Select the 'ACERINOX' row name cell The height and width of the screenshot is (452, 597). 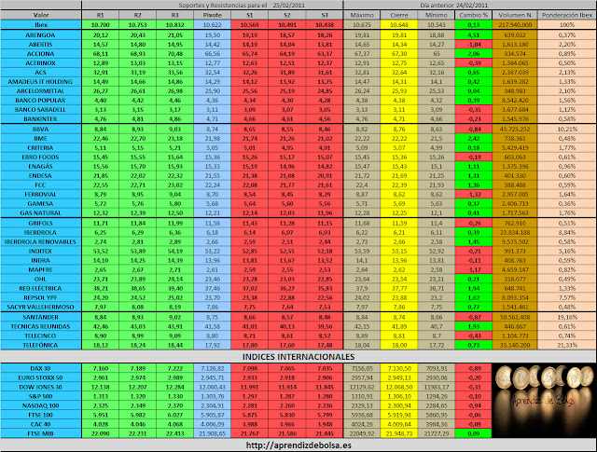[41, 63]
